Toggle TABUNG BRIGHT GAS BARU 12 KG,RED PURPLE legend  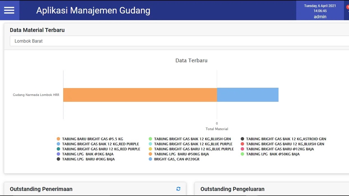tap(99, 149)
